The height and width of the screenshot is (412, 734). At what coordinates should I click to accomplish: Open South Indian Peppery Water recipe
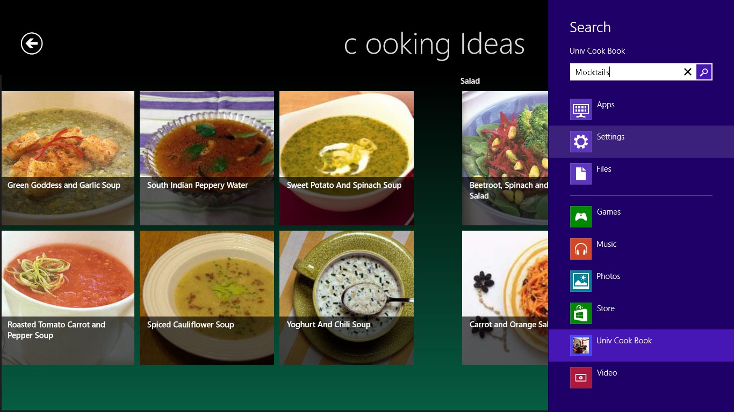coord(207,158)
